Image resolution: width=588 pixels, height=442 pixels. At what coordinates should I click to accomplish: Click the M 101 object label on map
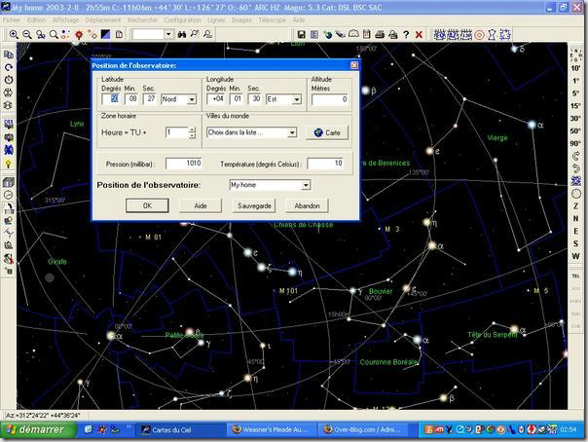tap(288, 290)
